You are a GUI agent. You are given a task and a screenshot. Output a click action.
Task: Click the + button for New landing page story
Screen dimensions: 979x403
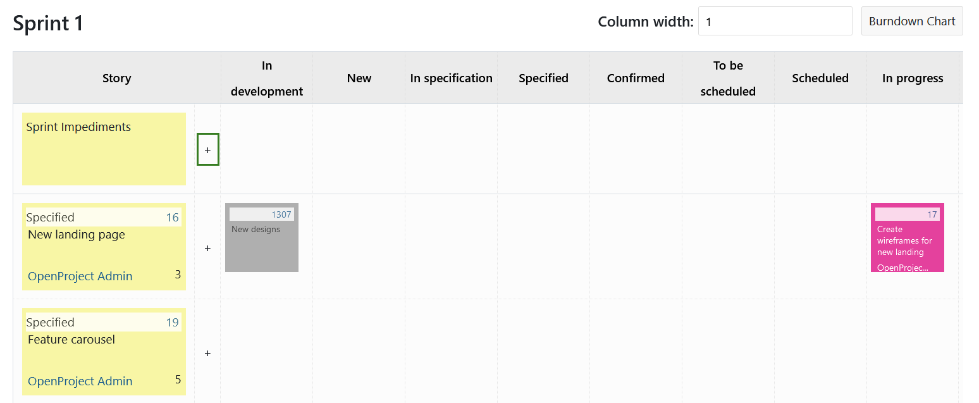pyautogui.click(x=207, y=248)
